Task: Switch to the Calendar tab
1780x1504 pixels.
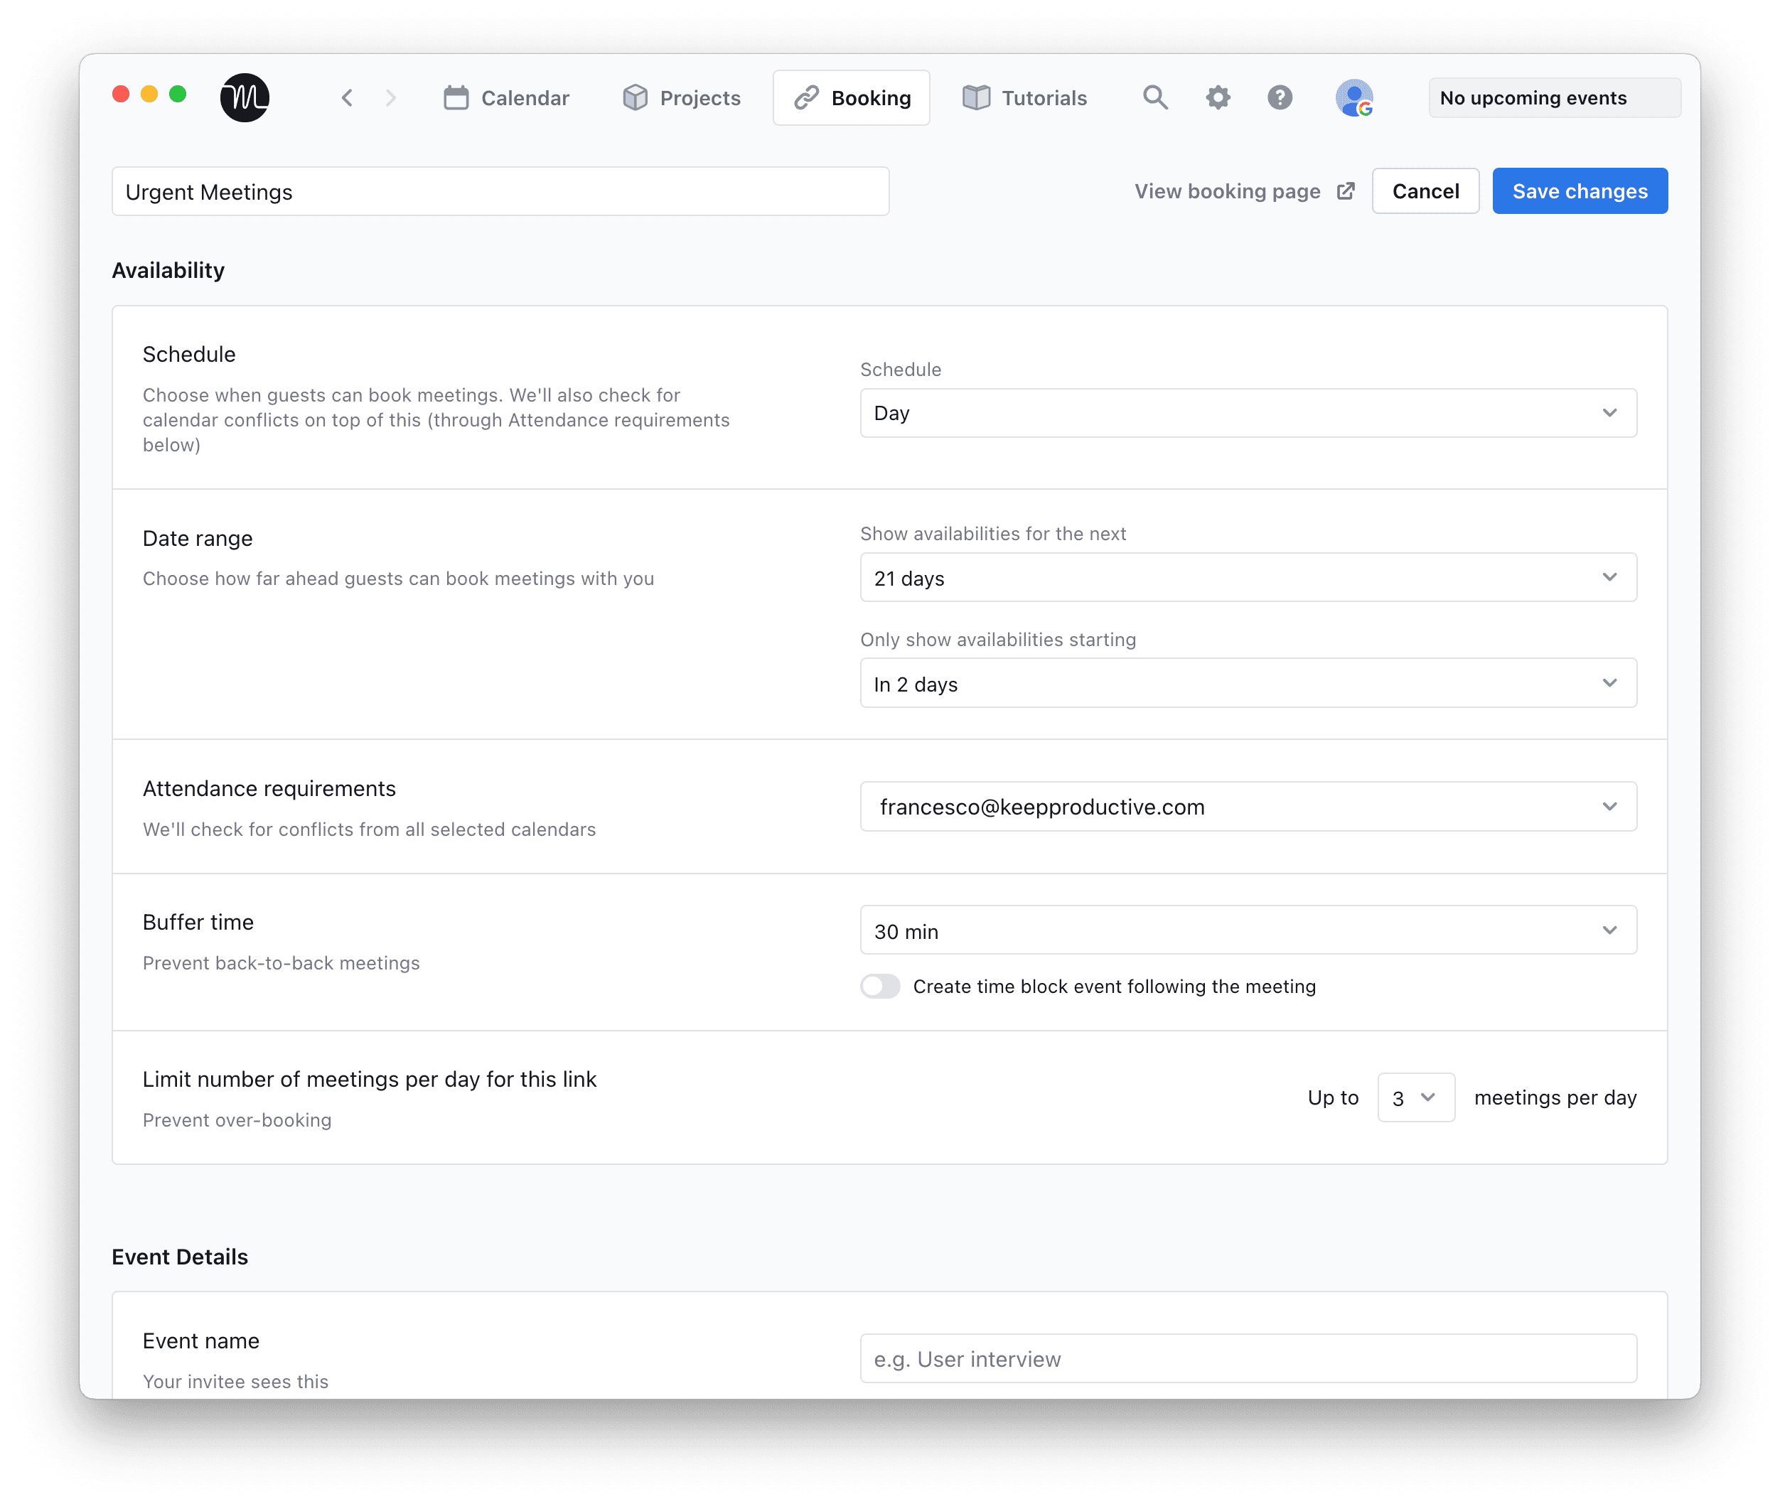Action: coord(506,97)
